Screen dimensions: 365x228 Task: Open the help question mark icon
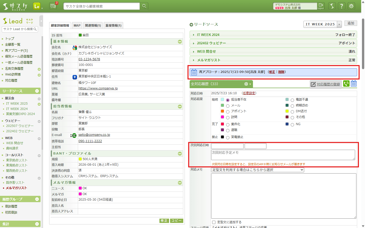[341, 6]
